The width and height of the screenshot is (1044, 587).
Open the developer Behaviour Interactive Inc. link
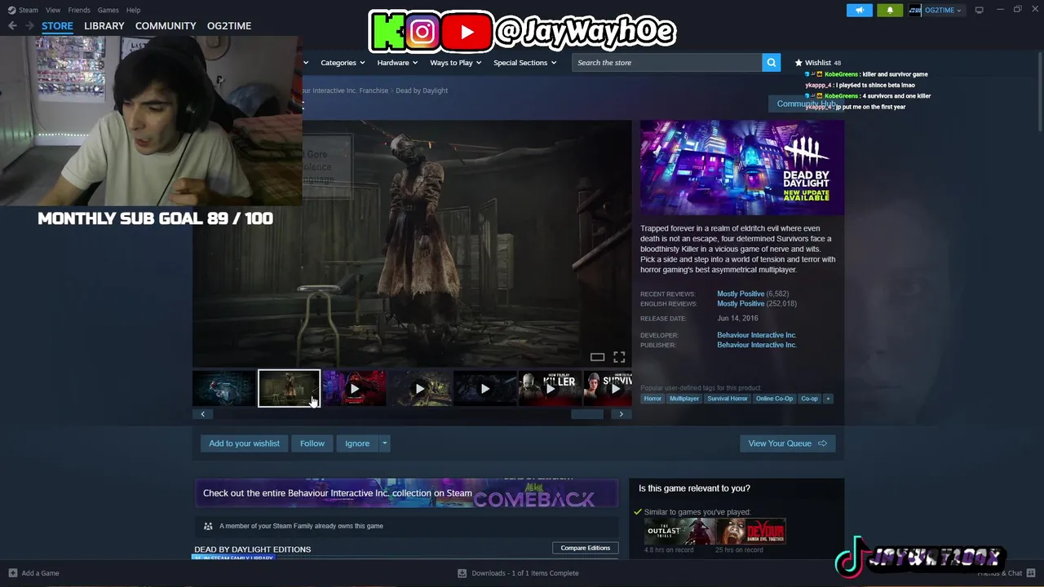(x=757, y=335)
